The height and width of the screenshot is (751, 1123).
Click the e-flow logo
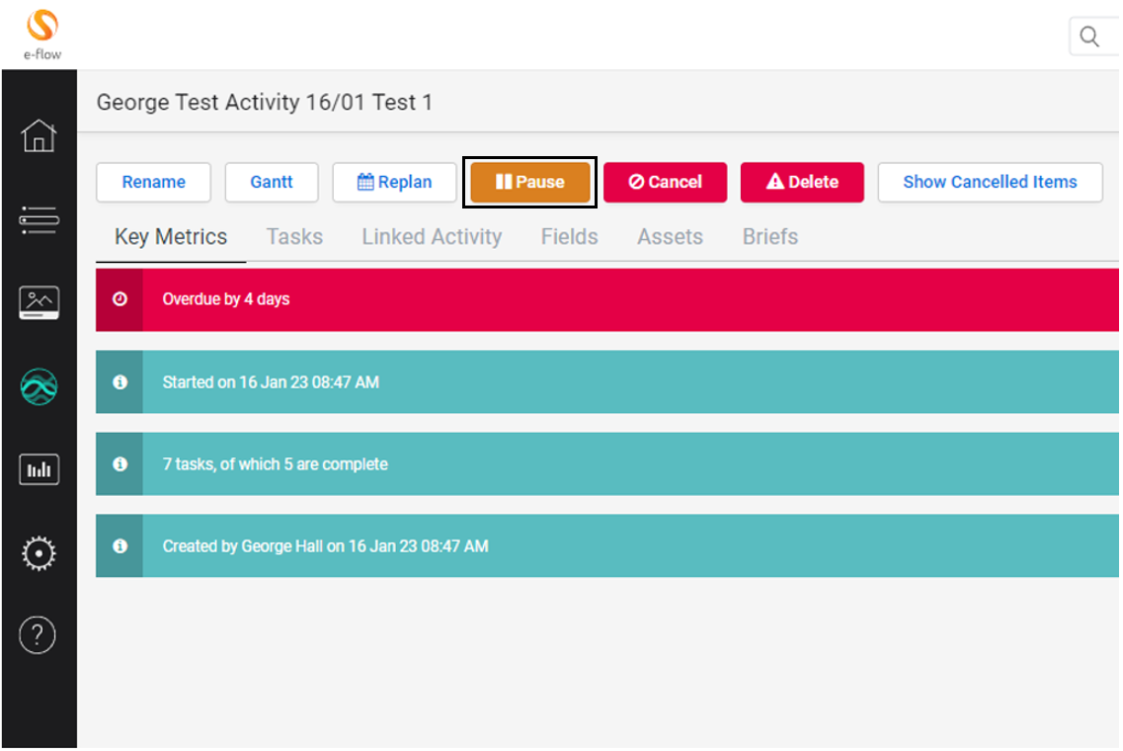42,34
